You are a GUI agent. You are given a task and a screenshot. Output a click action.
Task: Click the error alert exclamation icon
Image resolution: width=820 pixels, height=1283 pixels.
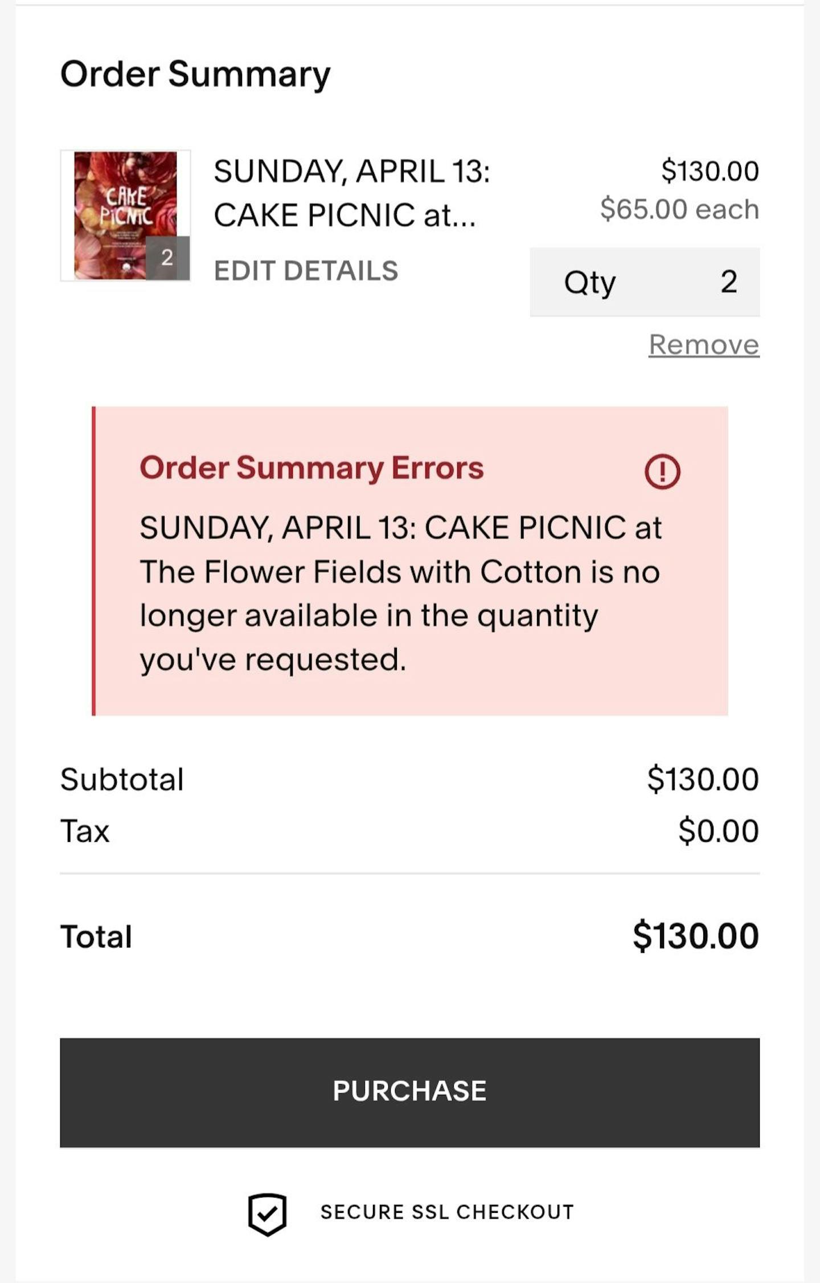pyautogui.click(x=662, y=471)
